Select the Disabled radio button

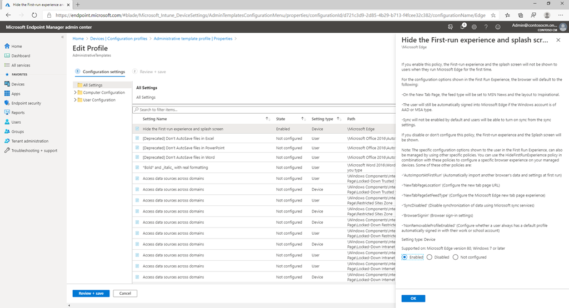pyautogui.click(x=430, y=257)
